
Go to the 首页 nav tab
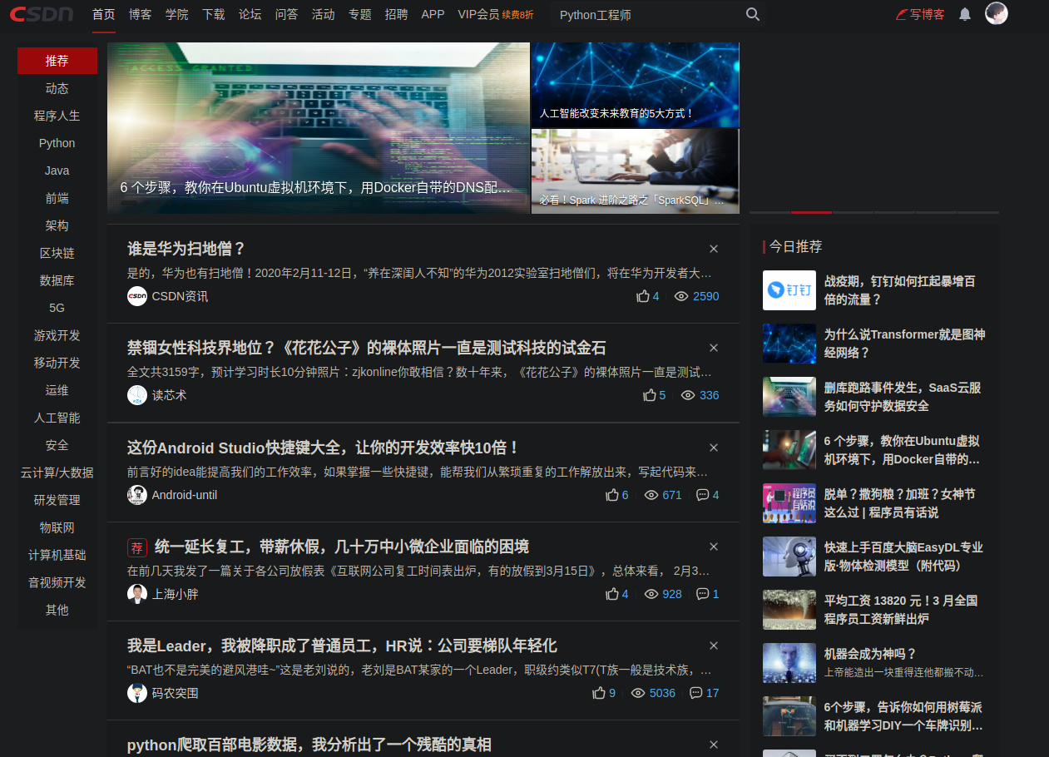(x=104, y=14)
